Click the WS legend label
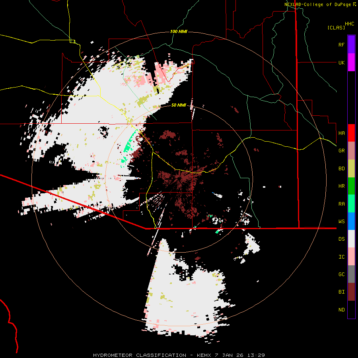358x358 pixels. tap(341, 221)
